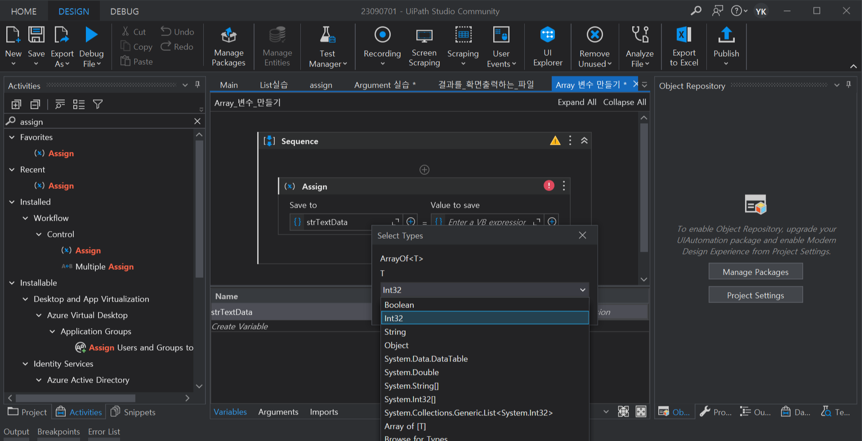Select Boolean in type list

coord(485,305)
